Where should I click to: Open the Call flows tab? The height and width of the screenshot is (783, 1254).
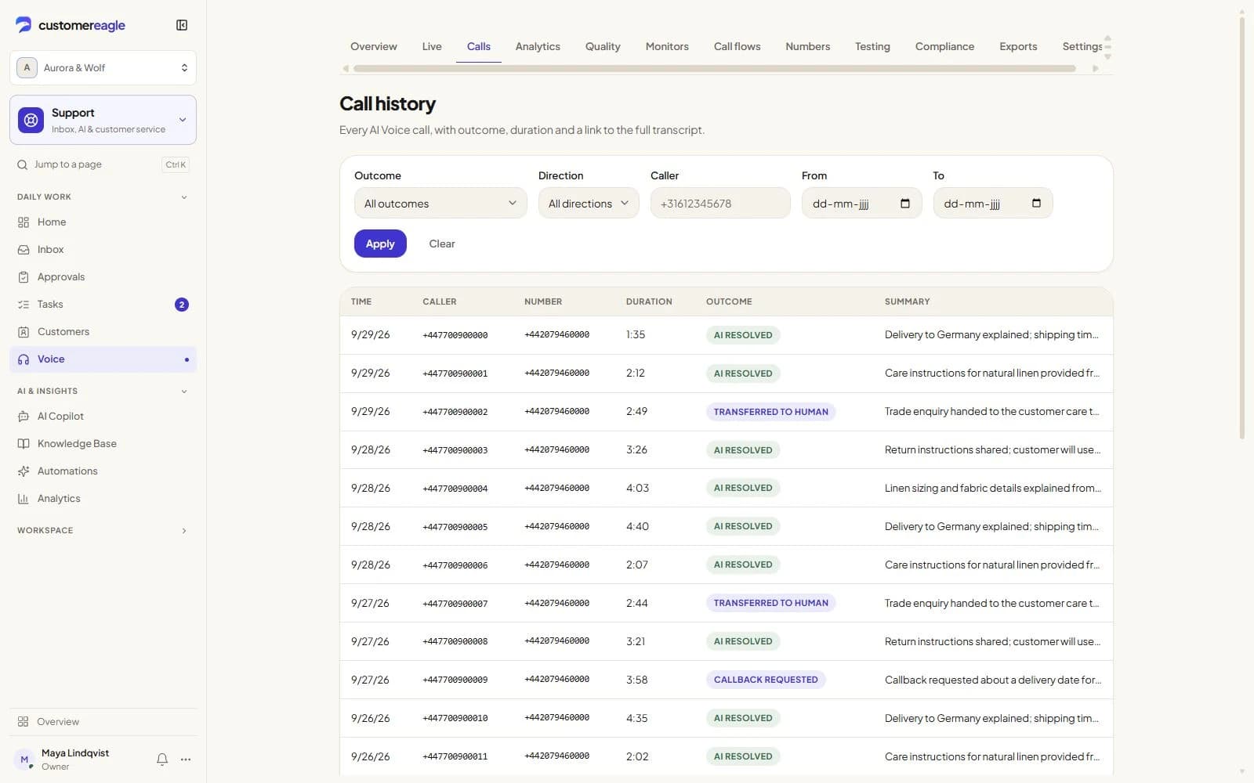(737, 46)
